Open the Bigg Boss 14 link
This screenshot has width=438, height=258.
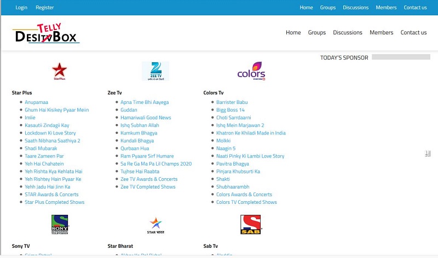click(x=230, y=110)
